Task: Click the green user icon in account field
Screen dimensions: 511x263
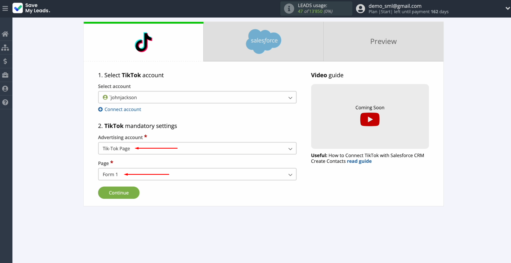Action: tap(105, 97)
